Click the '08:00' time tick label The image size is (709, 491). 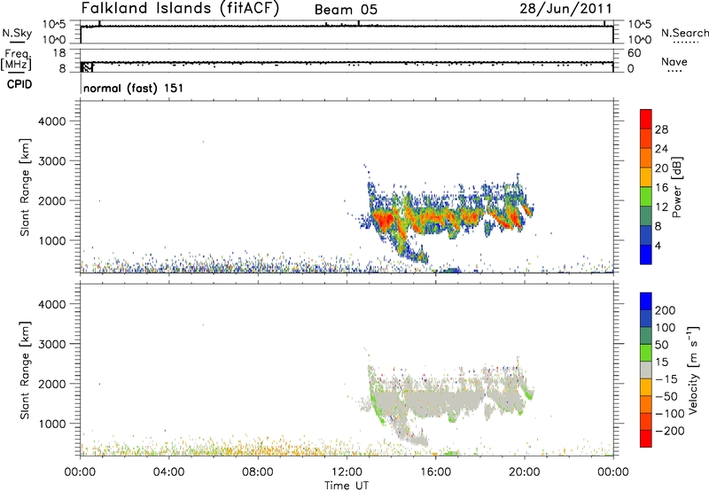coord(258,472)
